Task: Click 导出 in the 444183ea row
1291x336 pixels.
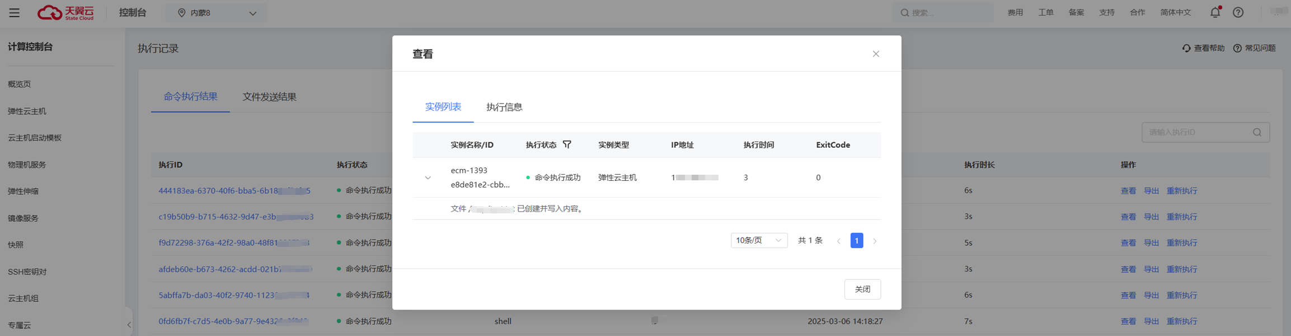Action: 1151,191
